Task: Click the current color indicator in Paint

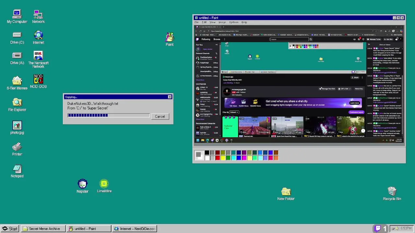Action: click(198, 155)
